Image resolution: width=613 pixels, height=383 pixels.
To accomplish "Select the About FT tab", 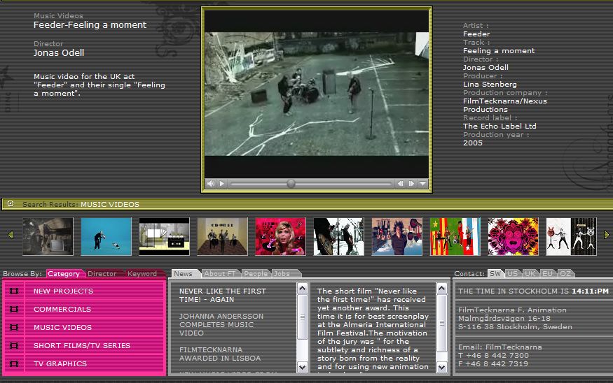I will coord(220,274).
